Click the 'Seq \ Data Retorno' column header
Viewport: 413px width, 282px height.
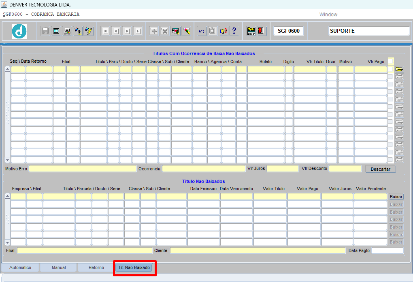point(28,61)
